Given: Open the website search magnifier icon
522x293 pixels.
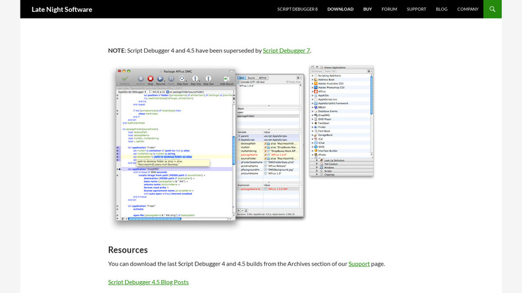Looking at the screenshot, I should 492,9.
